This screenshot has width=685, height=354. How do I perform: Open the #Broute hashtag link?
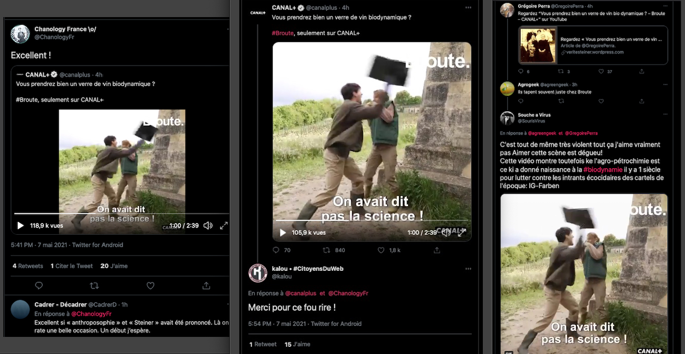[x=283, y=33]
